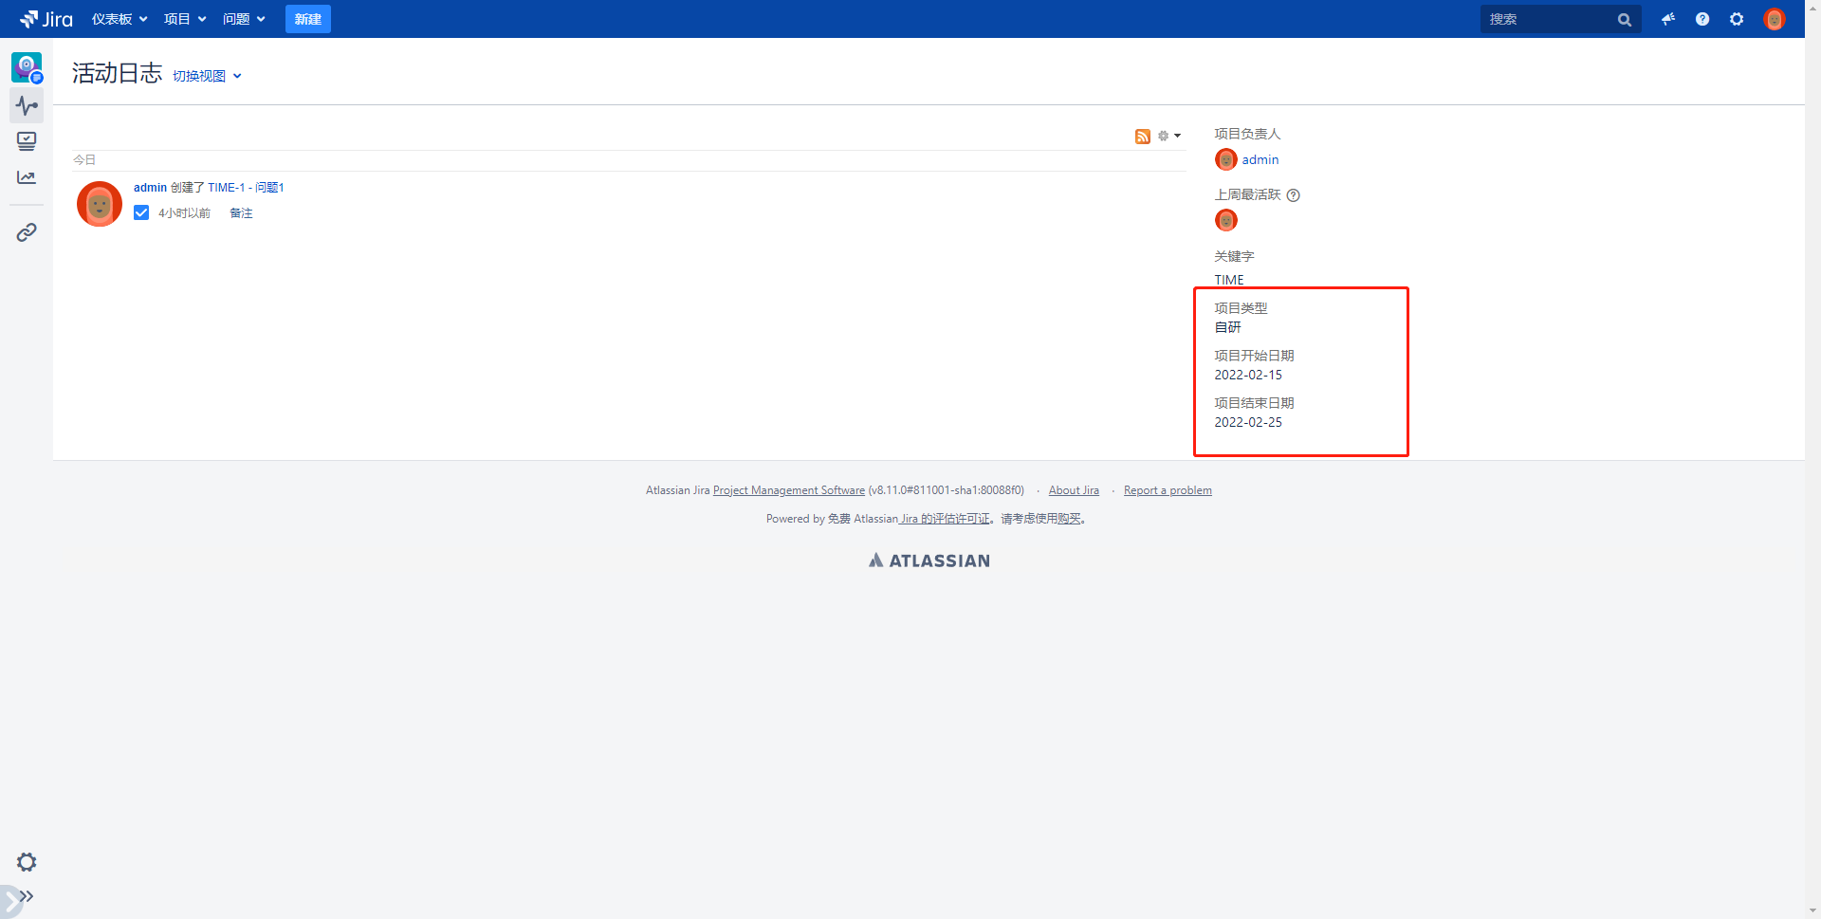Expand the 问题 menu
This screenshot has height=919, width=1821.
243,19
